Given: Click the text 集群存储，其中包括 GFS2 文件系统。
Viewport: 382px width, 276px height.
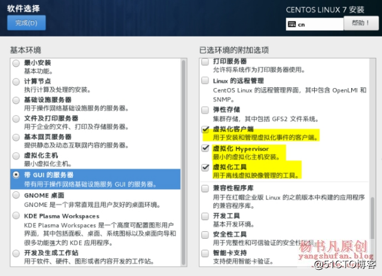Looking at the screenshot, I should [266, 119].
